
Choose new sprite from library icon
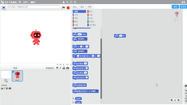click(57, 68)
